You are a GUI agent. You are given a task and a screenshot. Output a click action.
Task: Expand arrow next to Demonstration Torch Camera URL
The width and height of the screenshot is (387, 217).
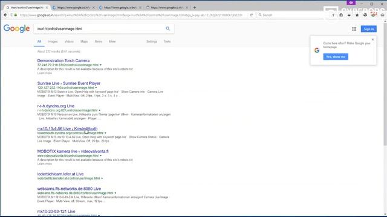click(101, 65)
